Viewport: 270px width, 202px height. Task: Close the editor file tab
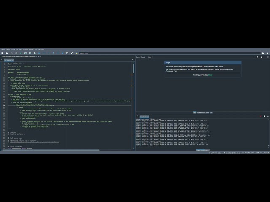13,60
